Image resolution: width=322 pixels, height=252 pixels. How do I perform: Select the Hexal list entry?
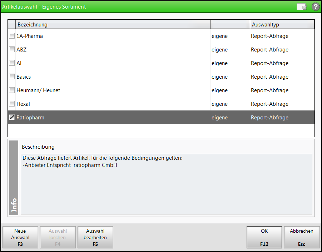pyautogui.click(x=23, y=104)
